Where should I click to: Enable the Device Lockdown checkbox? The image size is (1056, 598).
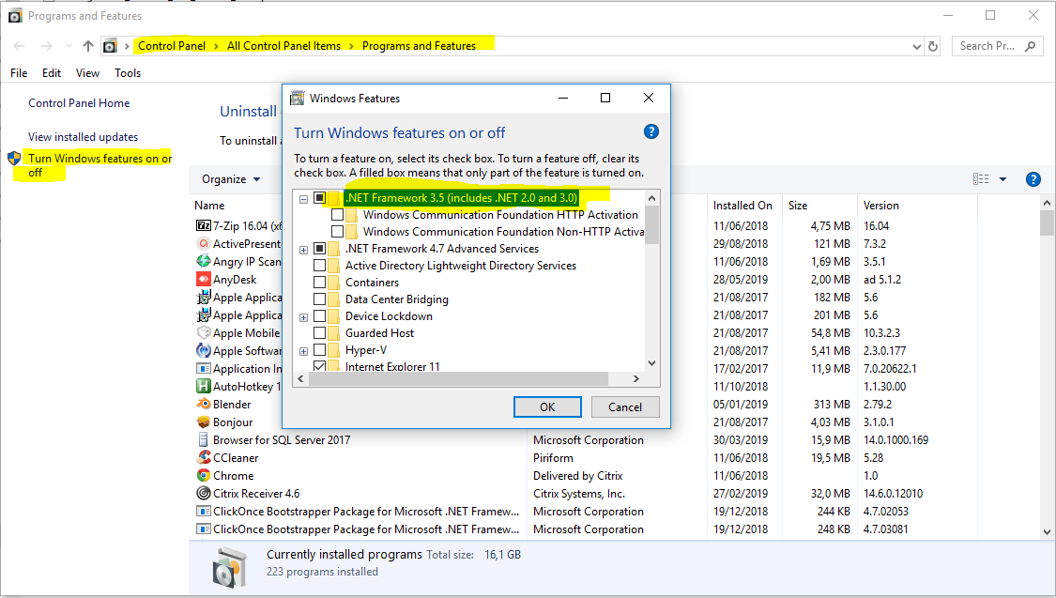(x=320, y=315)
